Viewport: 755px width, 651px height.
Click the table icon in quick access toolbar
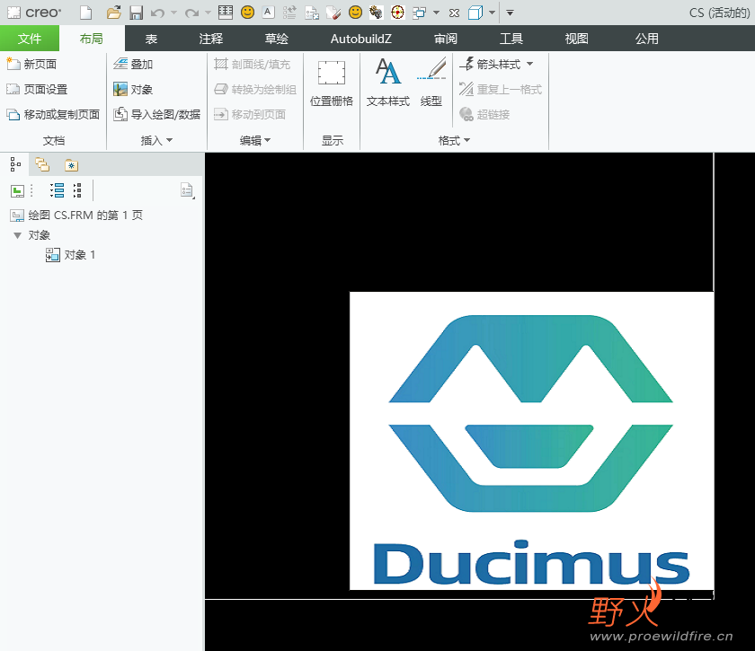pyautogui.click(x=226, y=13)
